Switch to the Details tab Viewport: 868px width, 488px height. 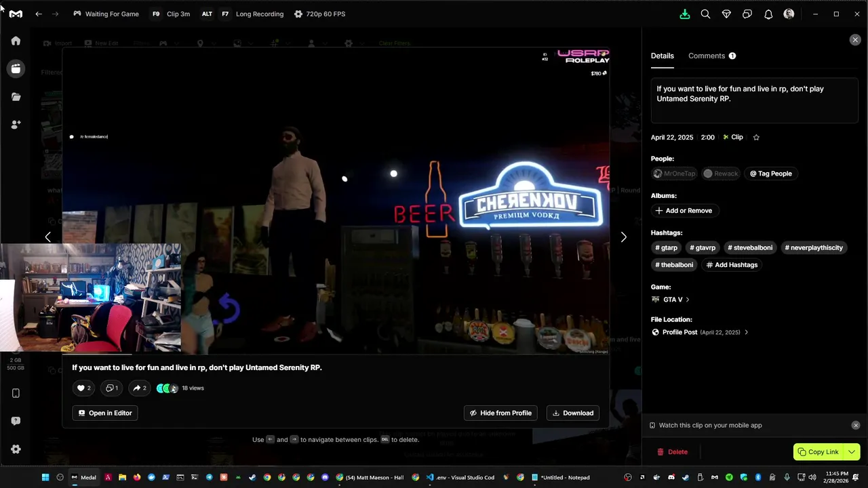pyautogui.click(x=663, y=56)
